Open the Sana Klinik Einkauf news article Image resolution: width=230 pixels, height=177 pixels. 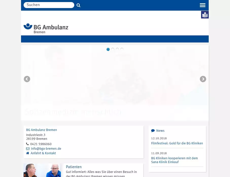pos(174,160)
